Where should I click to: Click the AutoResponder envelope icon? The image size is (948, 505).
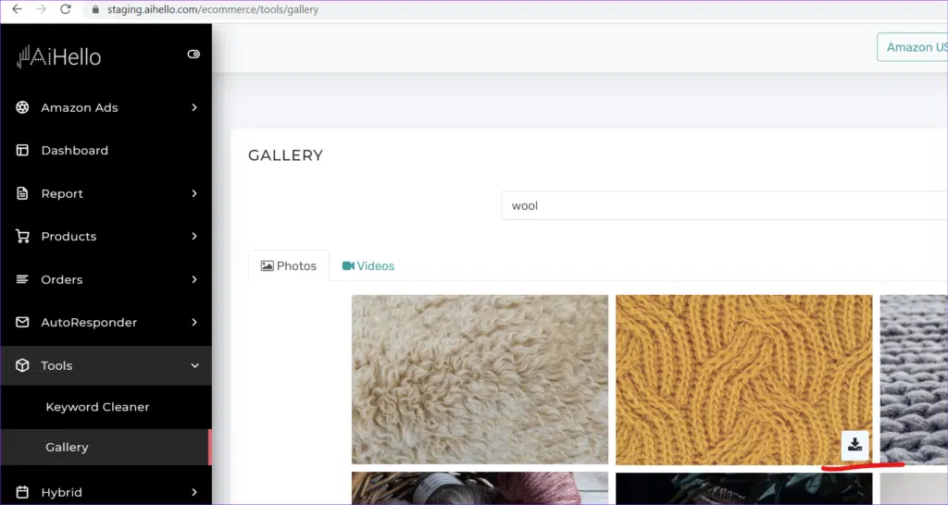click(x=22, y=322)
